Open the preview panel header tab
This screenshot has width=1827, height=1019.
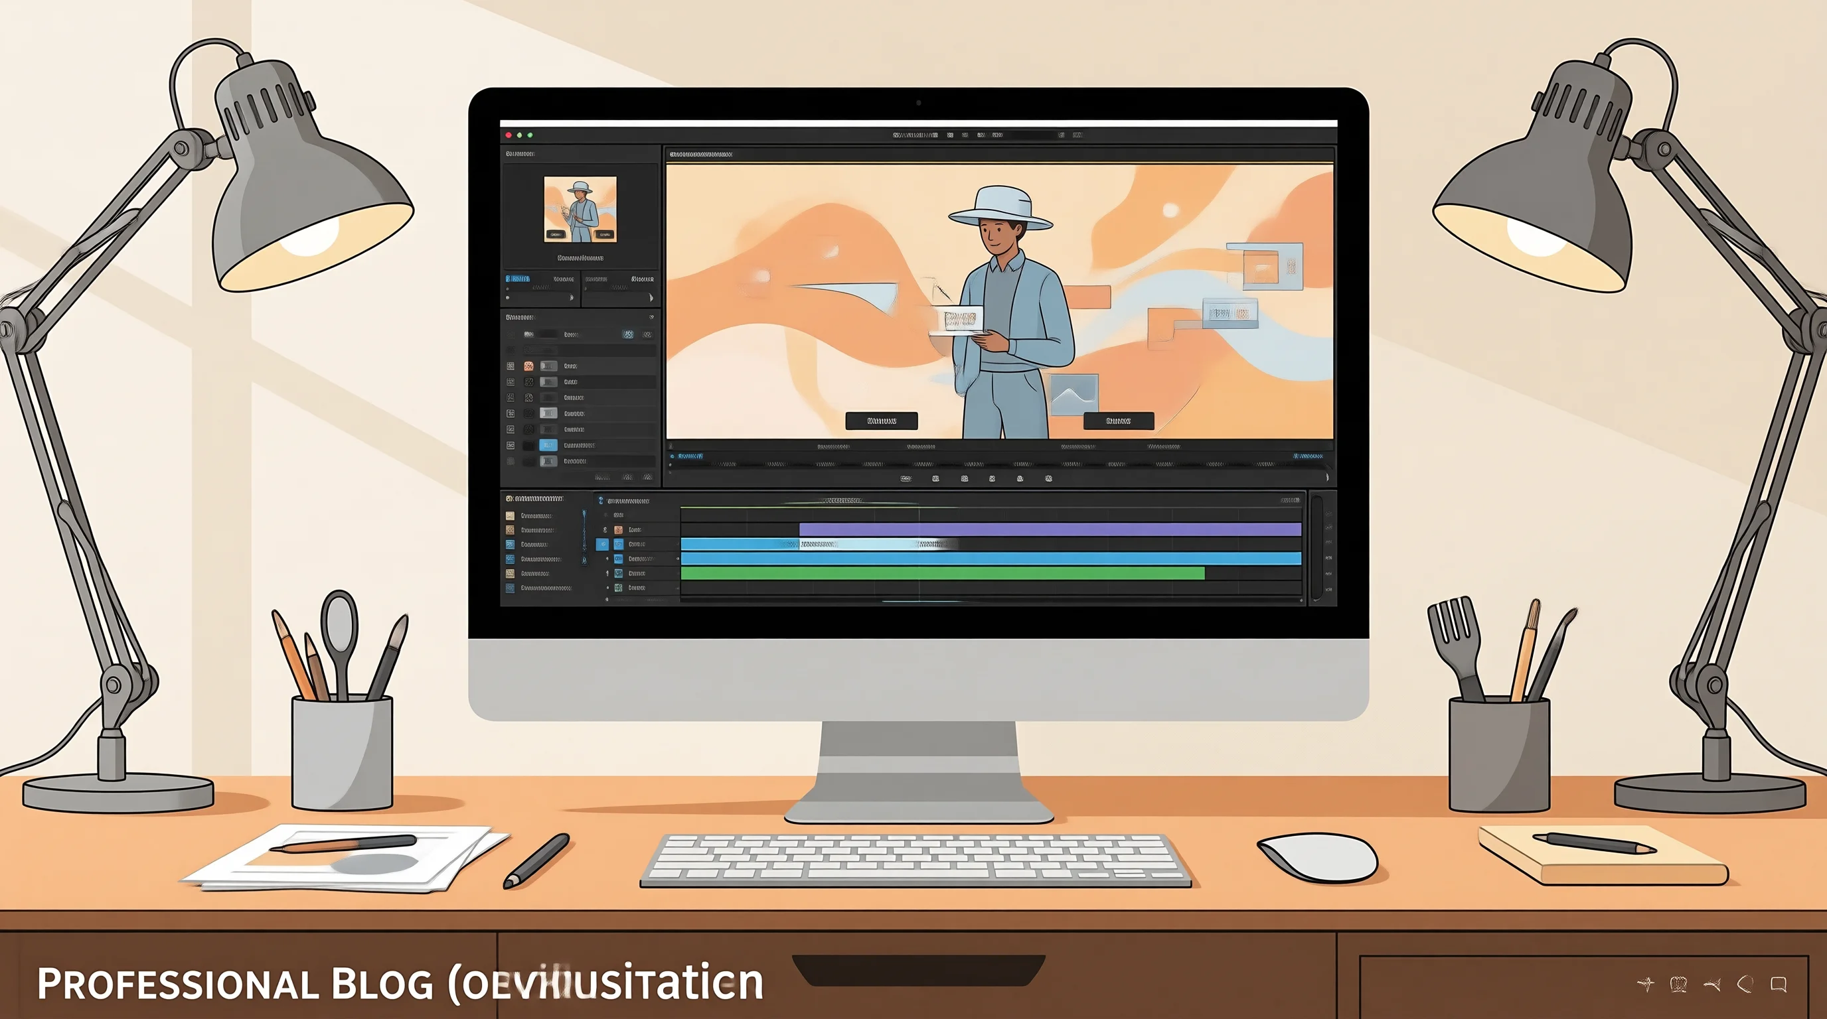point(701,154)
